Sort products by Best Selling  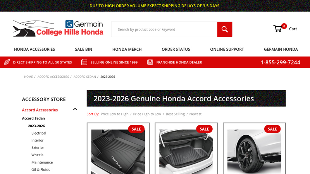coord(175,114)
